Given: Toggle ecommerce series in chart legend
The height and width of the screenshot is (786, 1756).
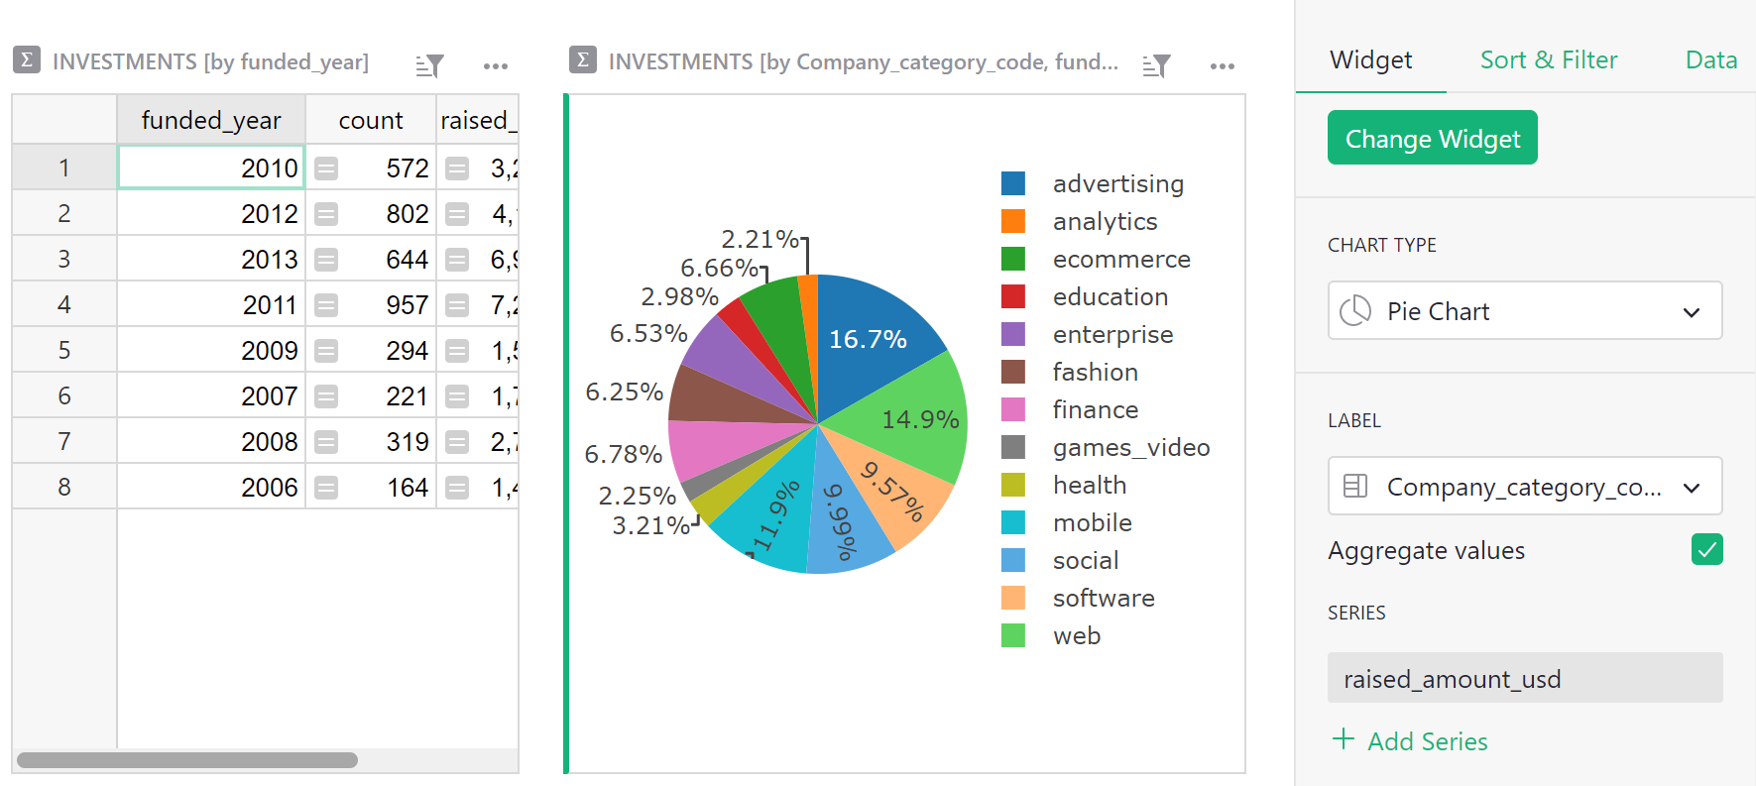Looking at the screenshot, I should point(1120,260).
